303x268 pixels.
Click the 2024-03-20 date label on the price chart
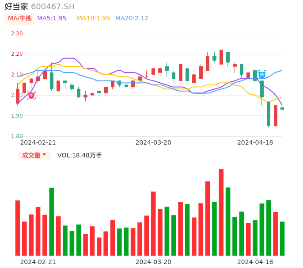(153, 142)
